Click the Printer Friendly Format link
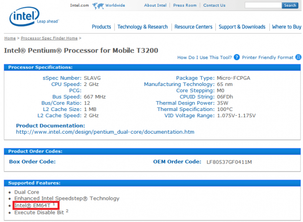303x222 pixels. coord(267,58)
